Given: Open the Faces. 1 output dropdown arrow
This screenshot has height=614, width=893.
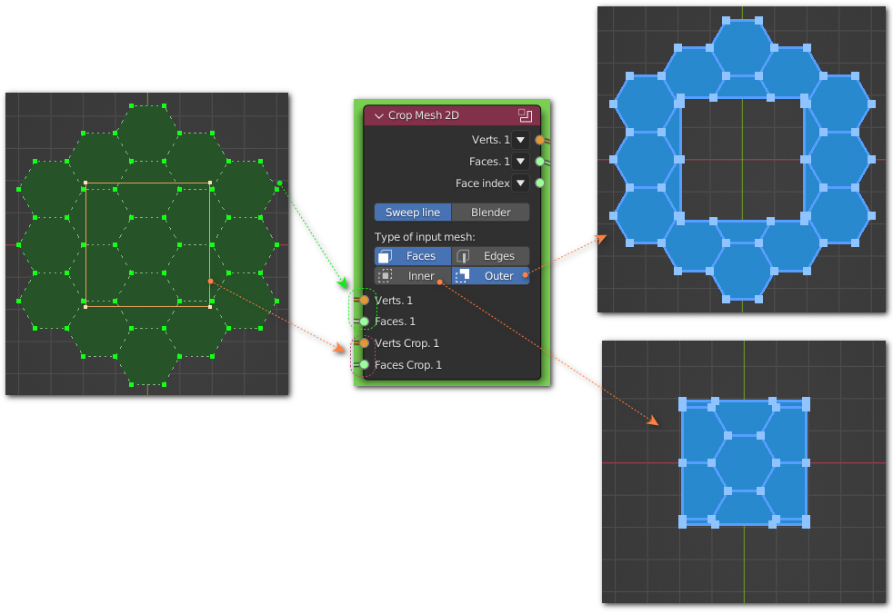Looking at the screenshot, I should tap(520, 162).
